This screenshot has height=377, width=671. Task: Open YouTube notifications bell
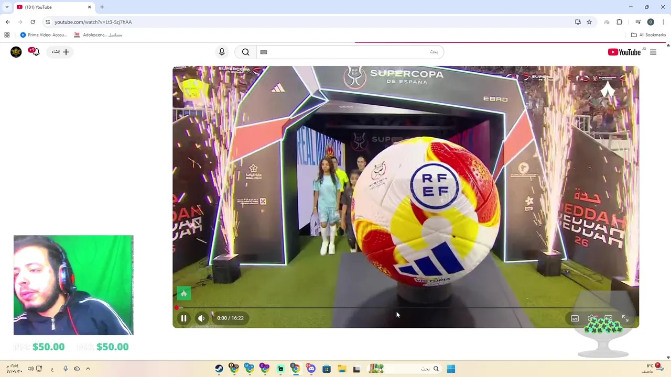pyautogui.click(x=35, y=51)
